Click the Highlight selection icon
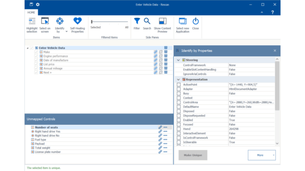 [32, 21]
